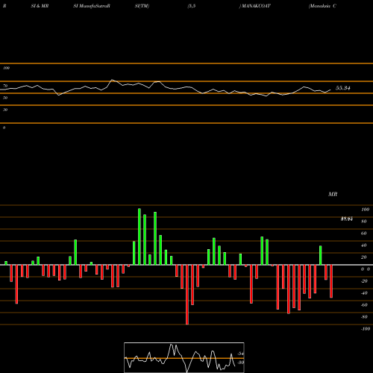
Task: Click the 39 label in the mini chart
Action: (x=241, y=363)
